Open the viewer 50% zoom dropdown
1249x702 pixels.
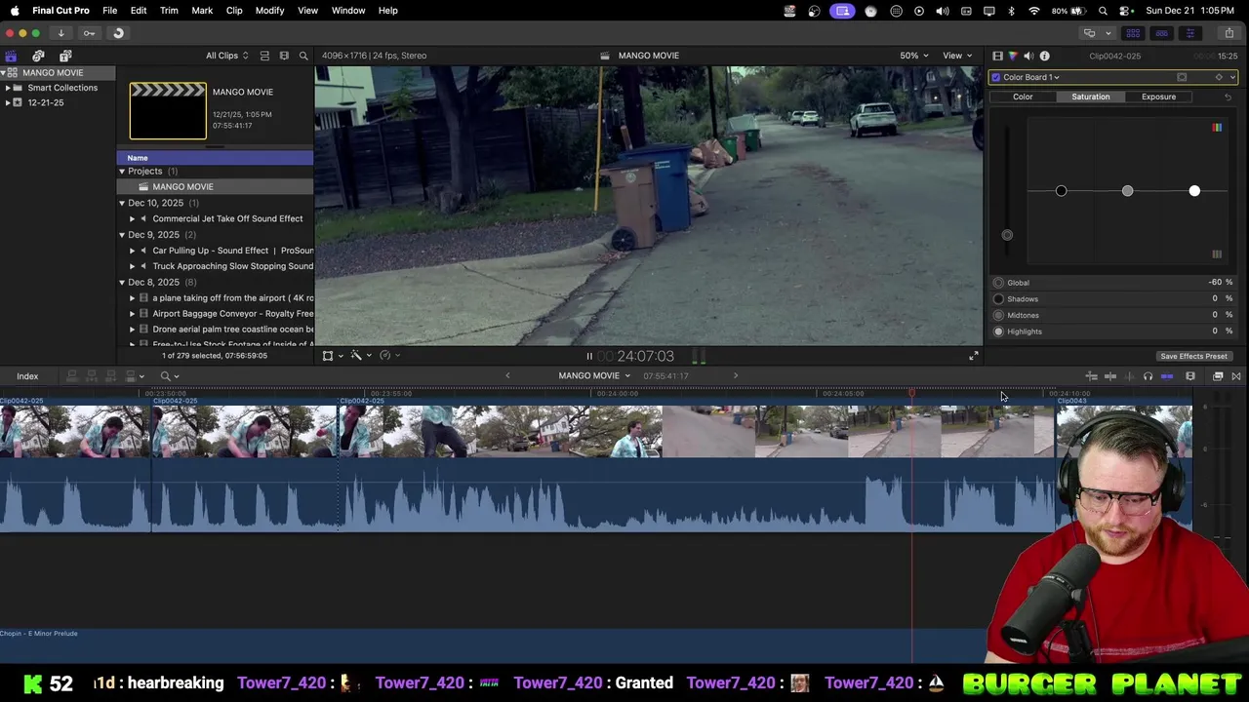(914, 56)
